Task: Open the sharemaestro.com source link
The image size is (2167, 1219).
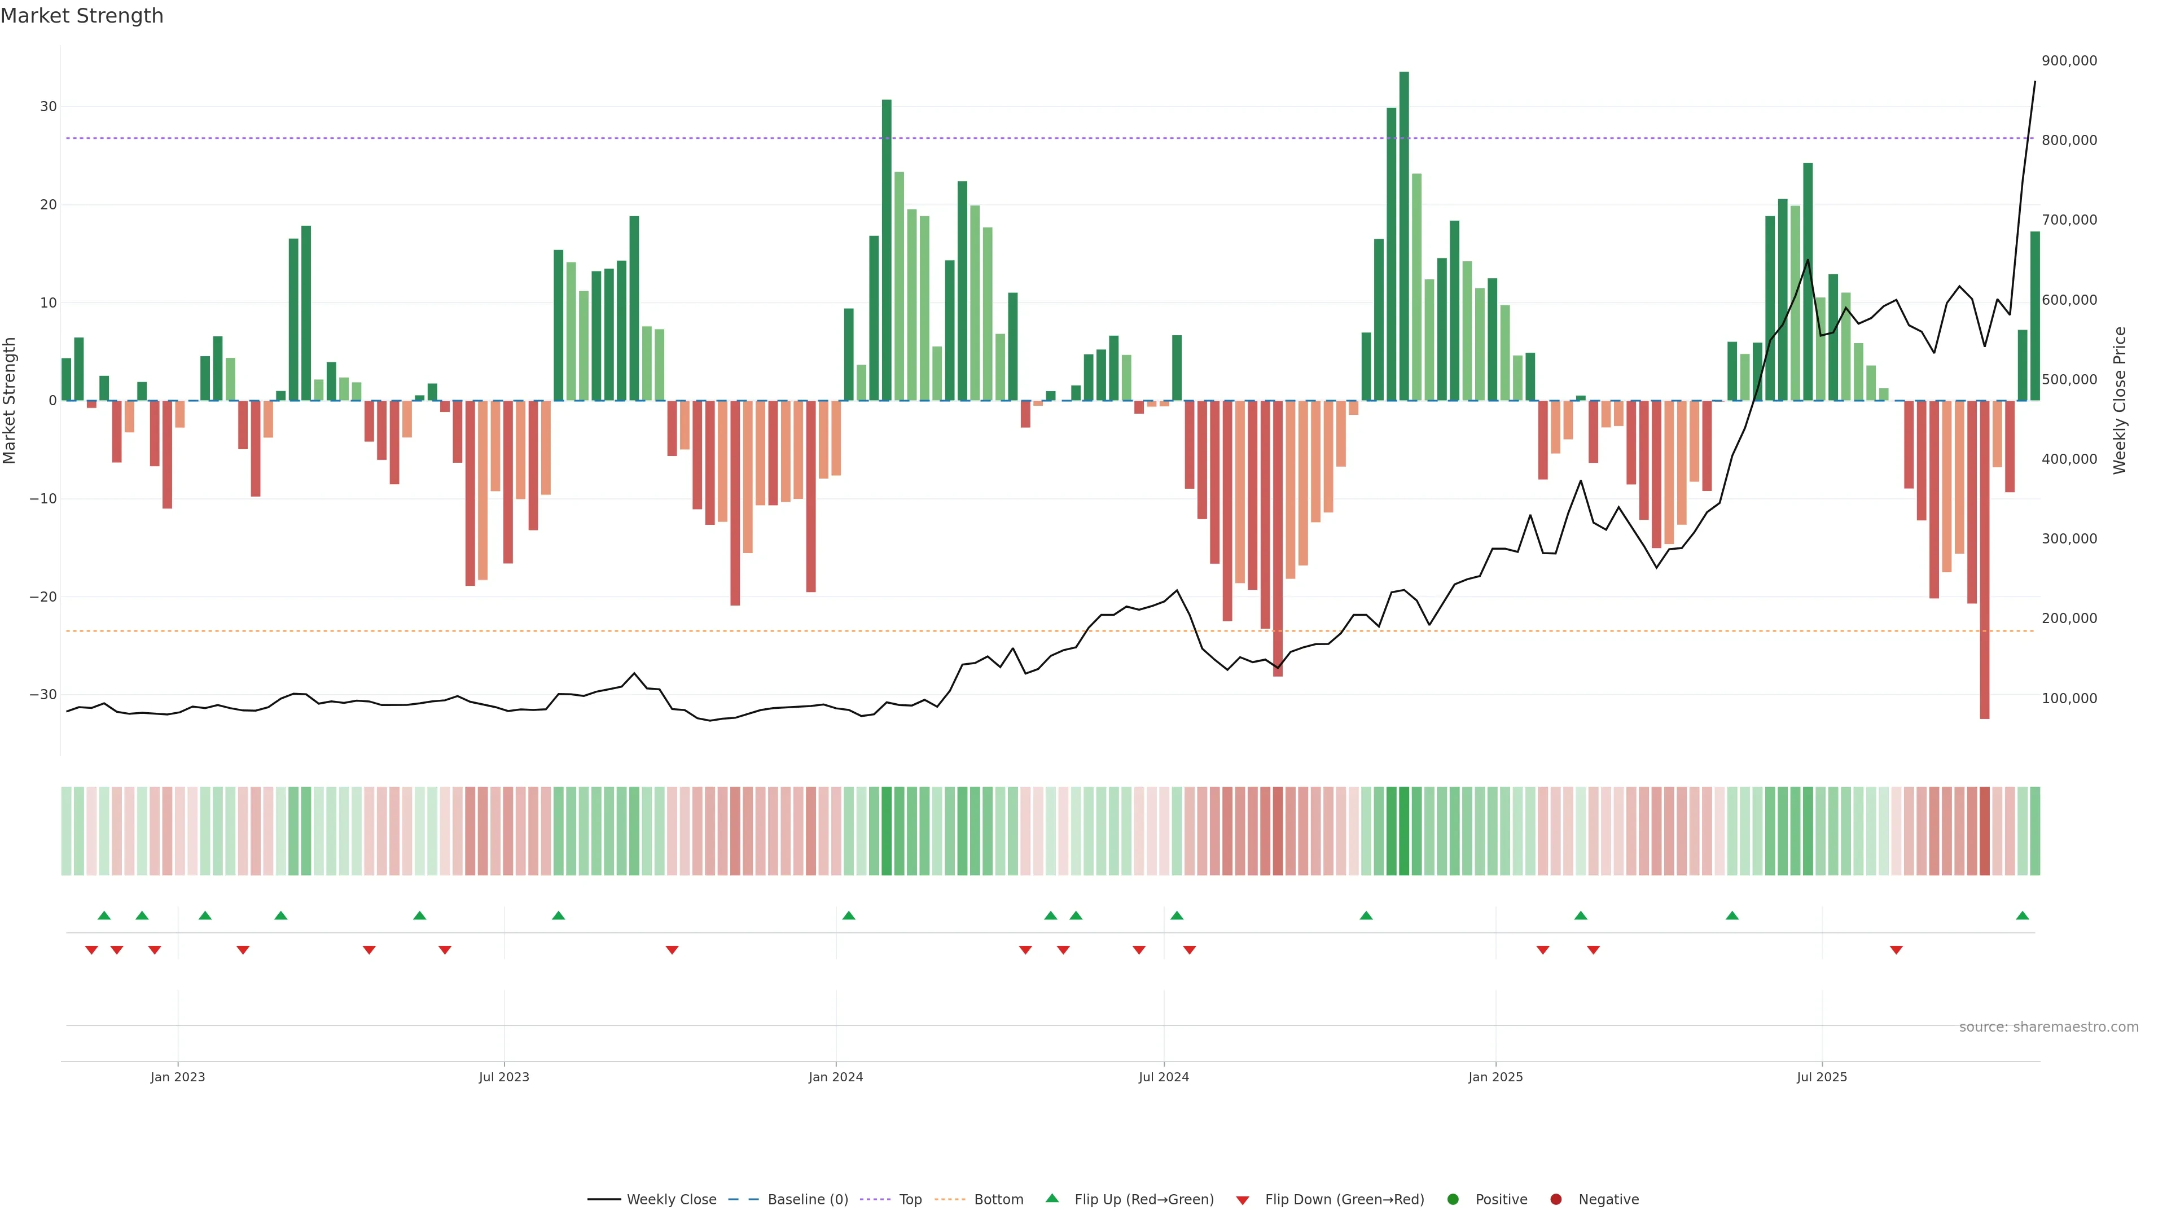Action: 2048,1027
